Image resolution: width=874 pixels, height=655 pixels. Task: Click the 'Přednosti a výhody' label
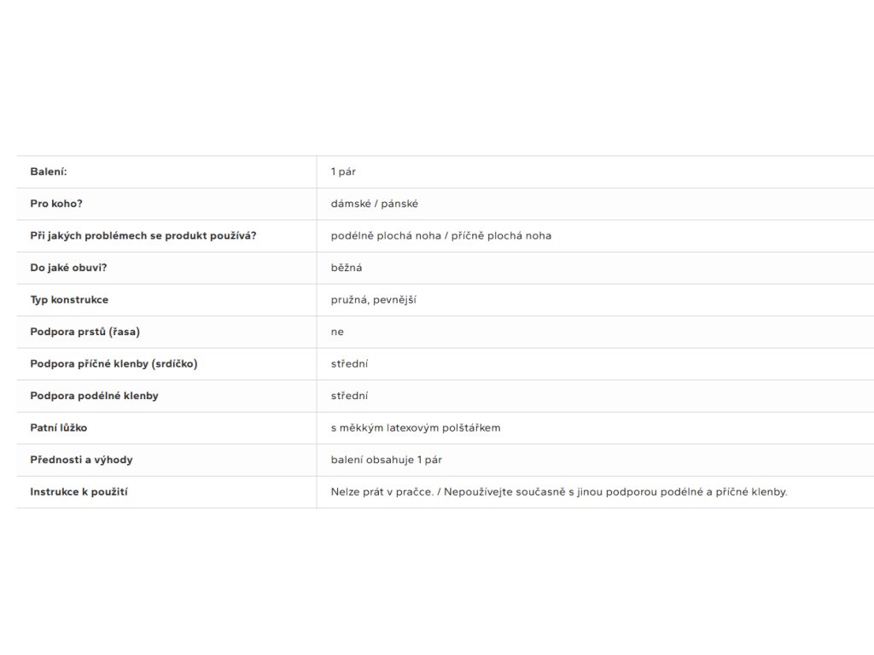tap(81, 460)
